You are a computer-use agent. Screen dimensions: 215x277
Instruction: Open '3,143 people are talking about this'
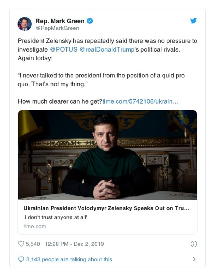pos(69,259)
